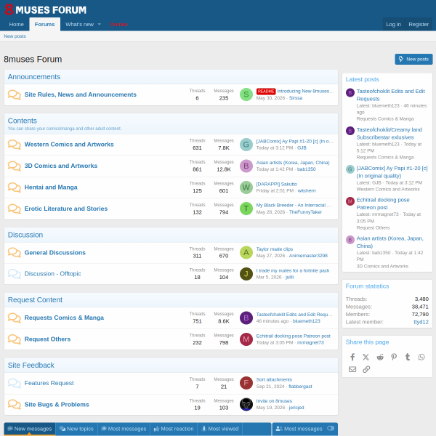Open Echitrail docking pose post in Latest posts

tap(383, 203)
